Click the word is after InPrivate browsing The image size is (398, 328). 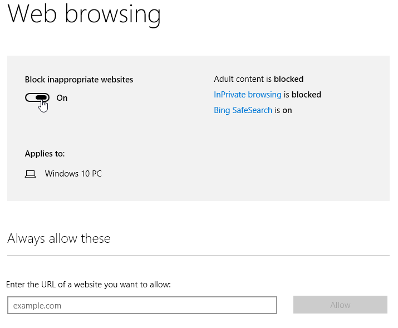[x=287, y=95]
